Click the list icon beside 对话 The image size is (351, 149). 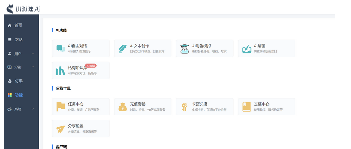pos(10,40)
